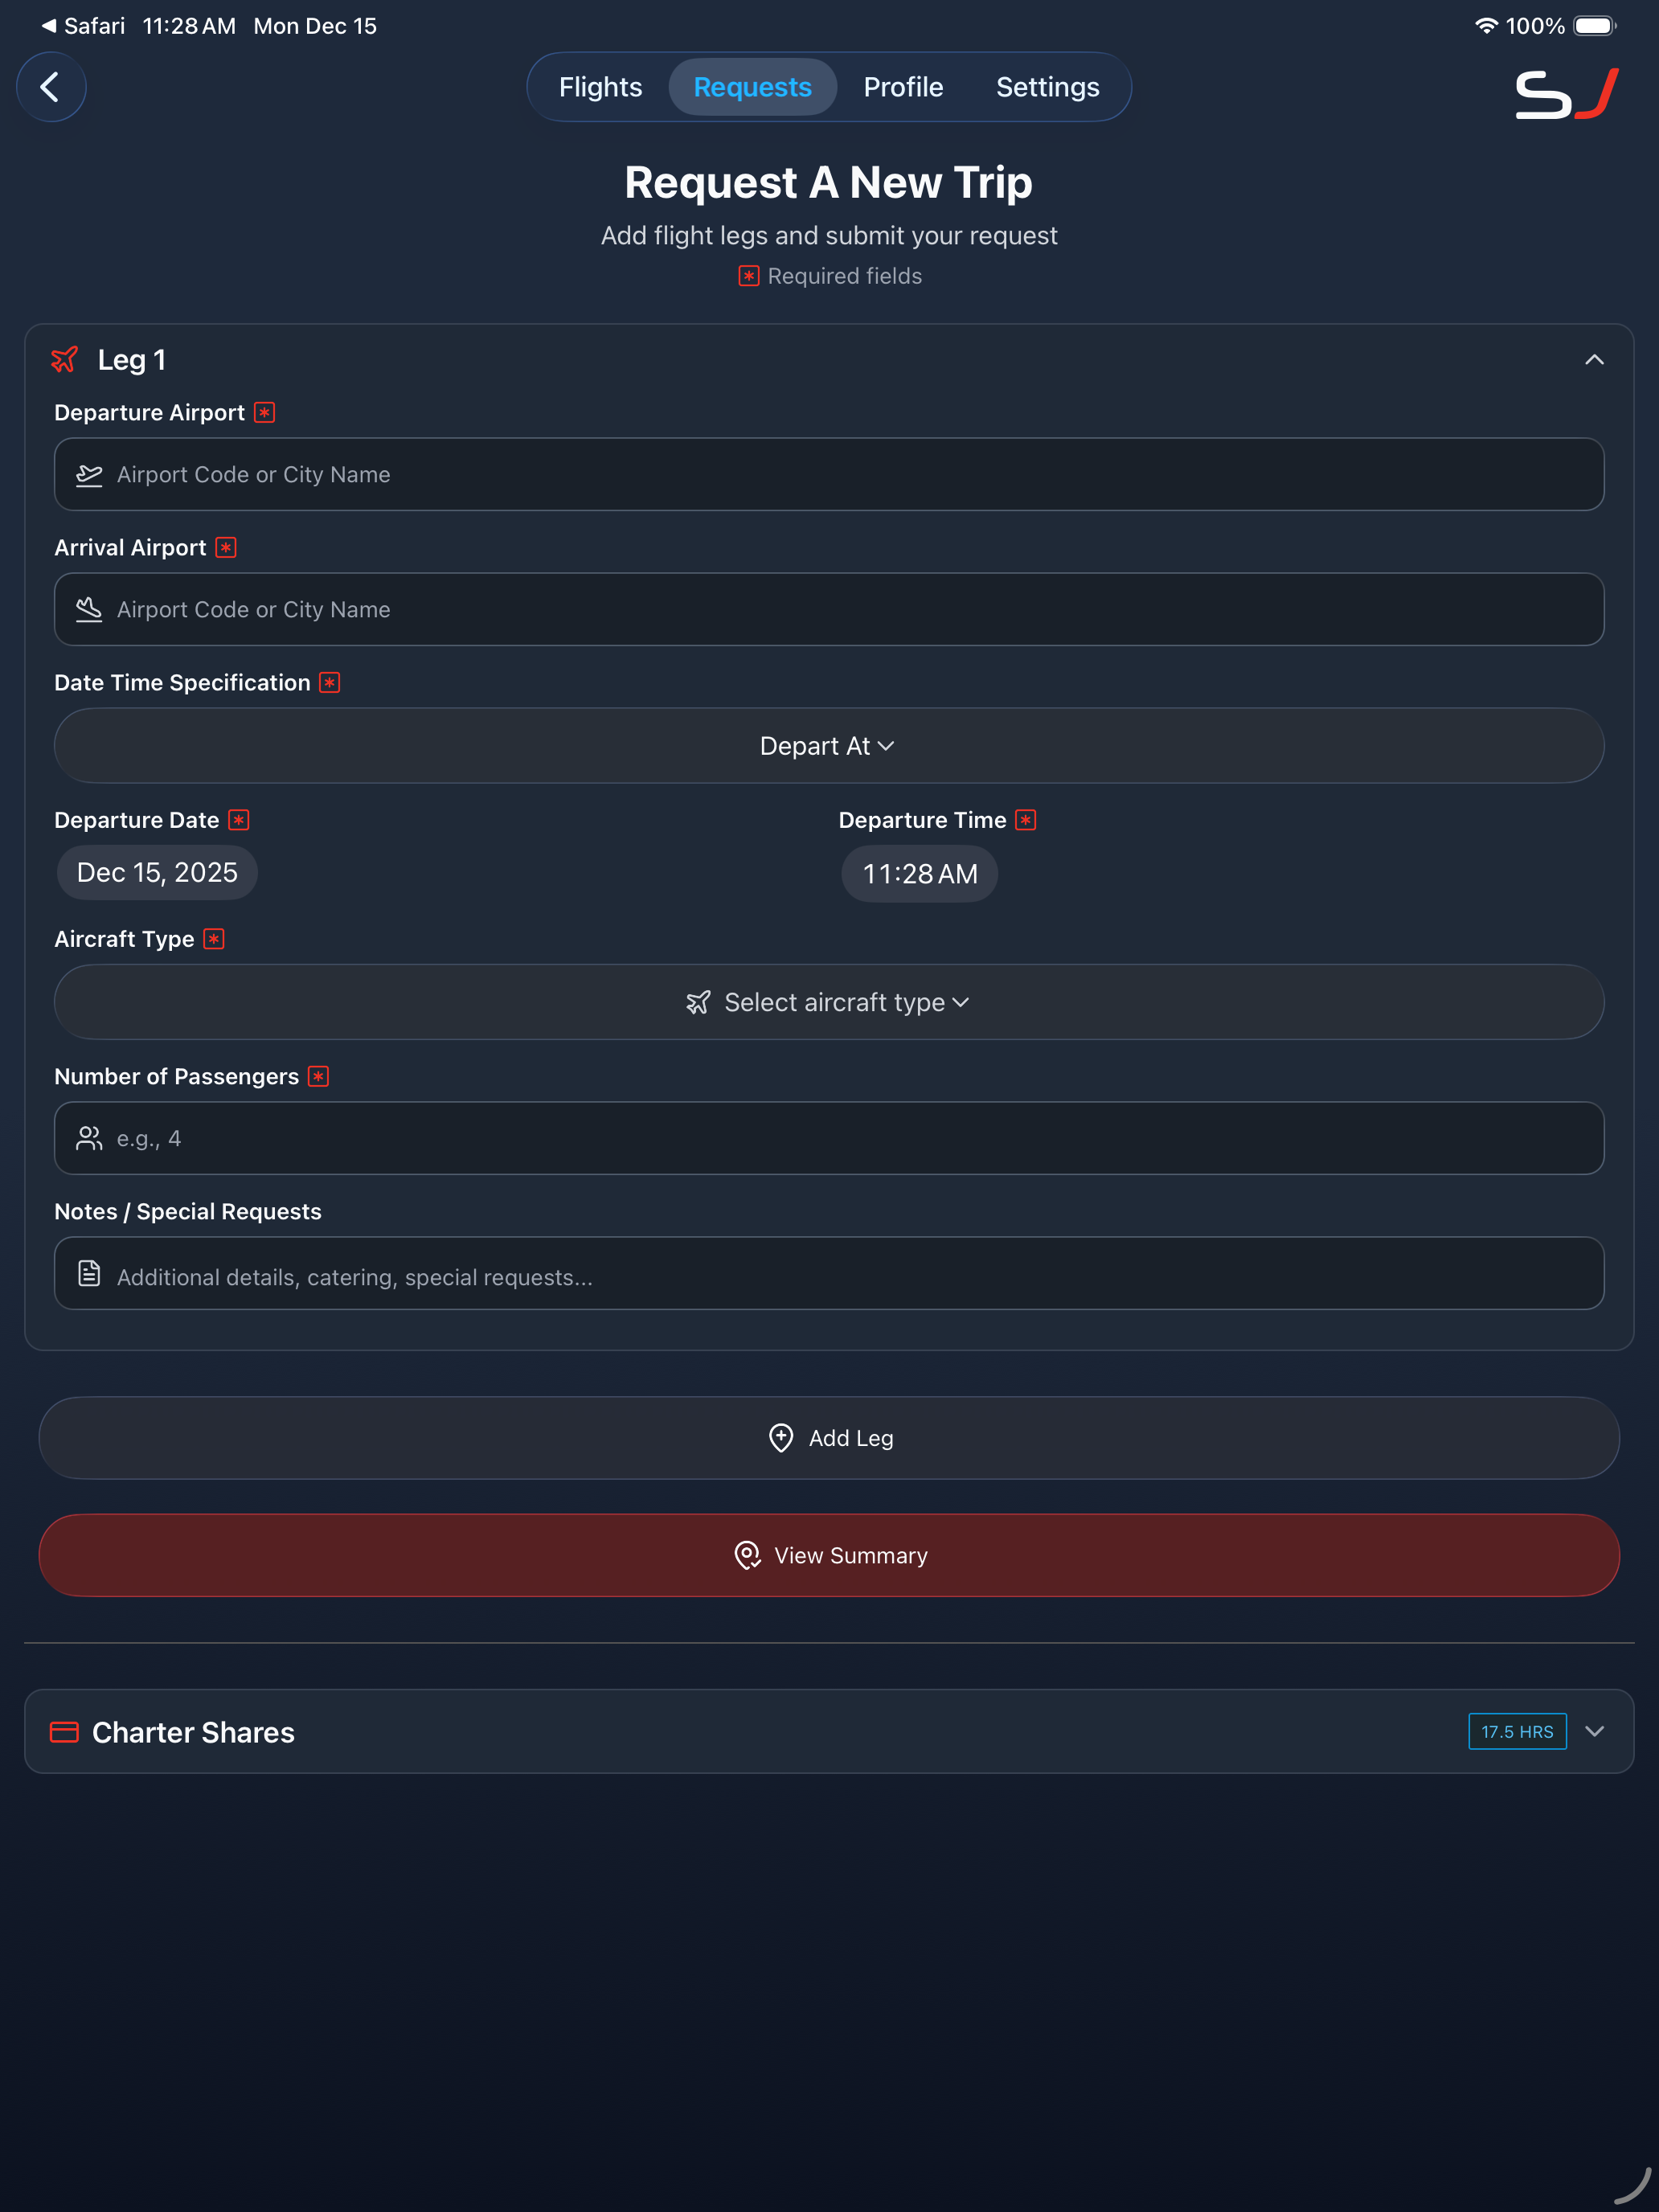Expand the Charter Shares section chevron
Viewport: 1659px width, 2212px height.
1594,1732
